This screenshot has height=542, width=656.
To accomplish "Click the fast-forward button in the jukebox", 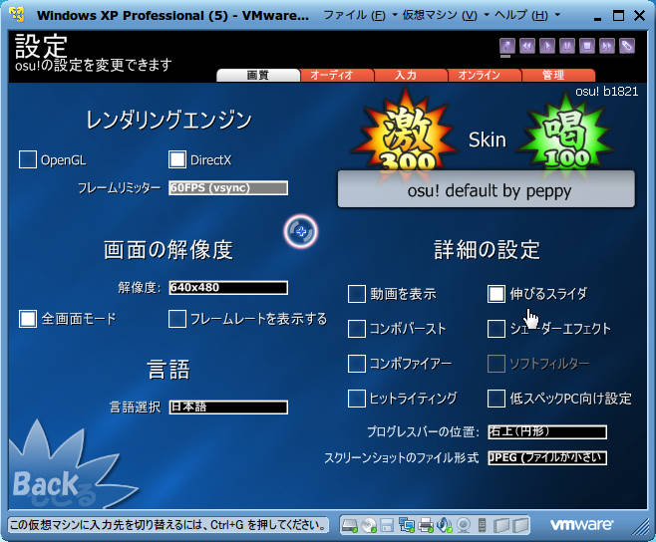I will coord(606,46).
